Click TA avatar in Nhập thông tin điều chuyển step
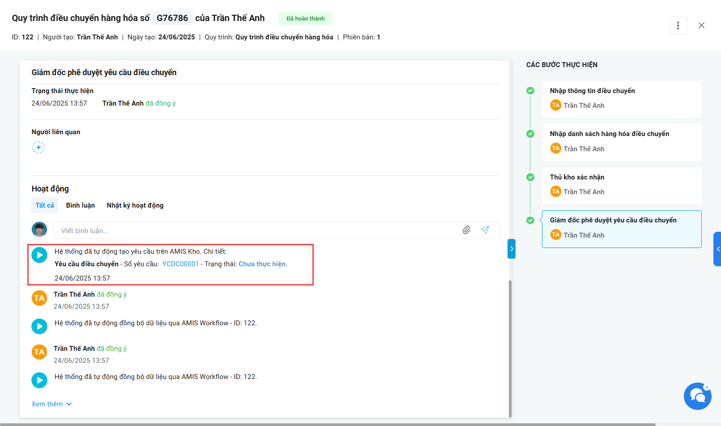The width and height of the screenshot is (721, 426). pos(556,105)
